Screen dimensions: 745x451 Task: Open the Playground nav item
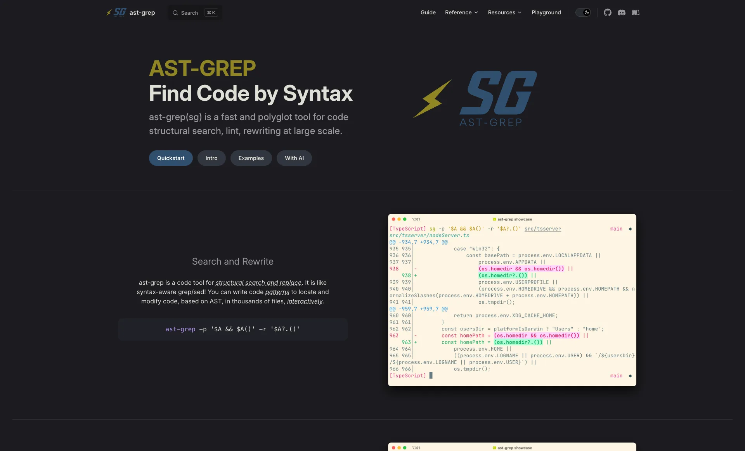pos(546,12)
